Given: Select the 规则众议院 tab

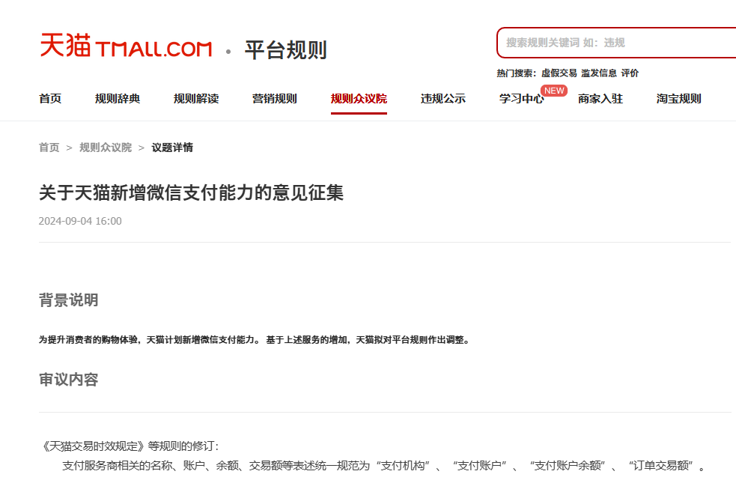Looking at the screenshot, I should tap(359, 99).
